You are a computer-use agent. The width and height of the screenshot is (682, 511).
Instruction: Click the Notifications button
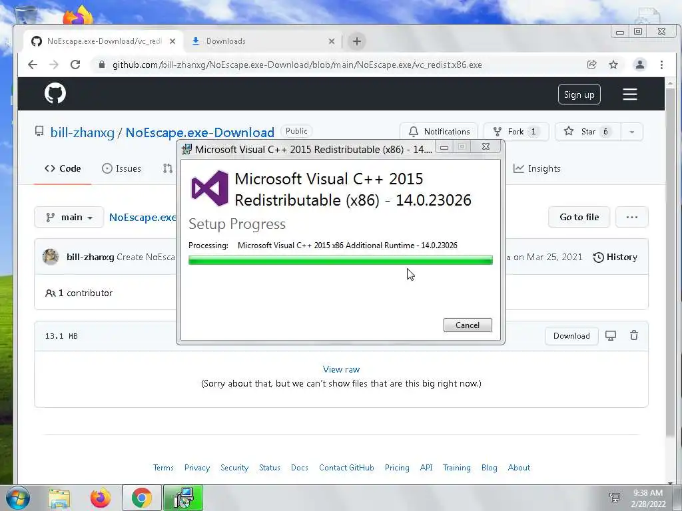(439, 132)
